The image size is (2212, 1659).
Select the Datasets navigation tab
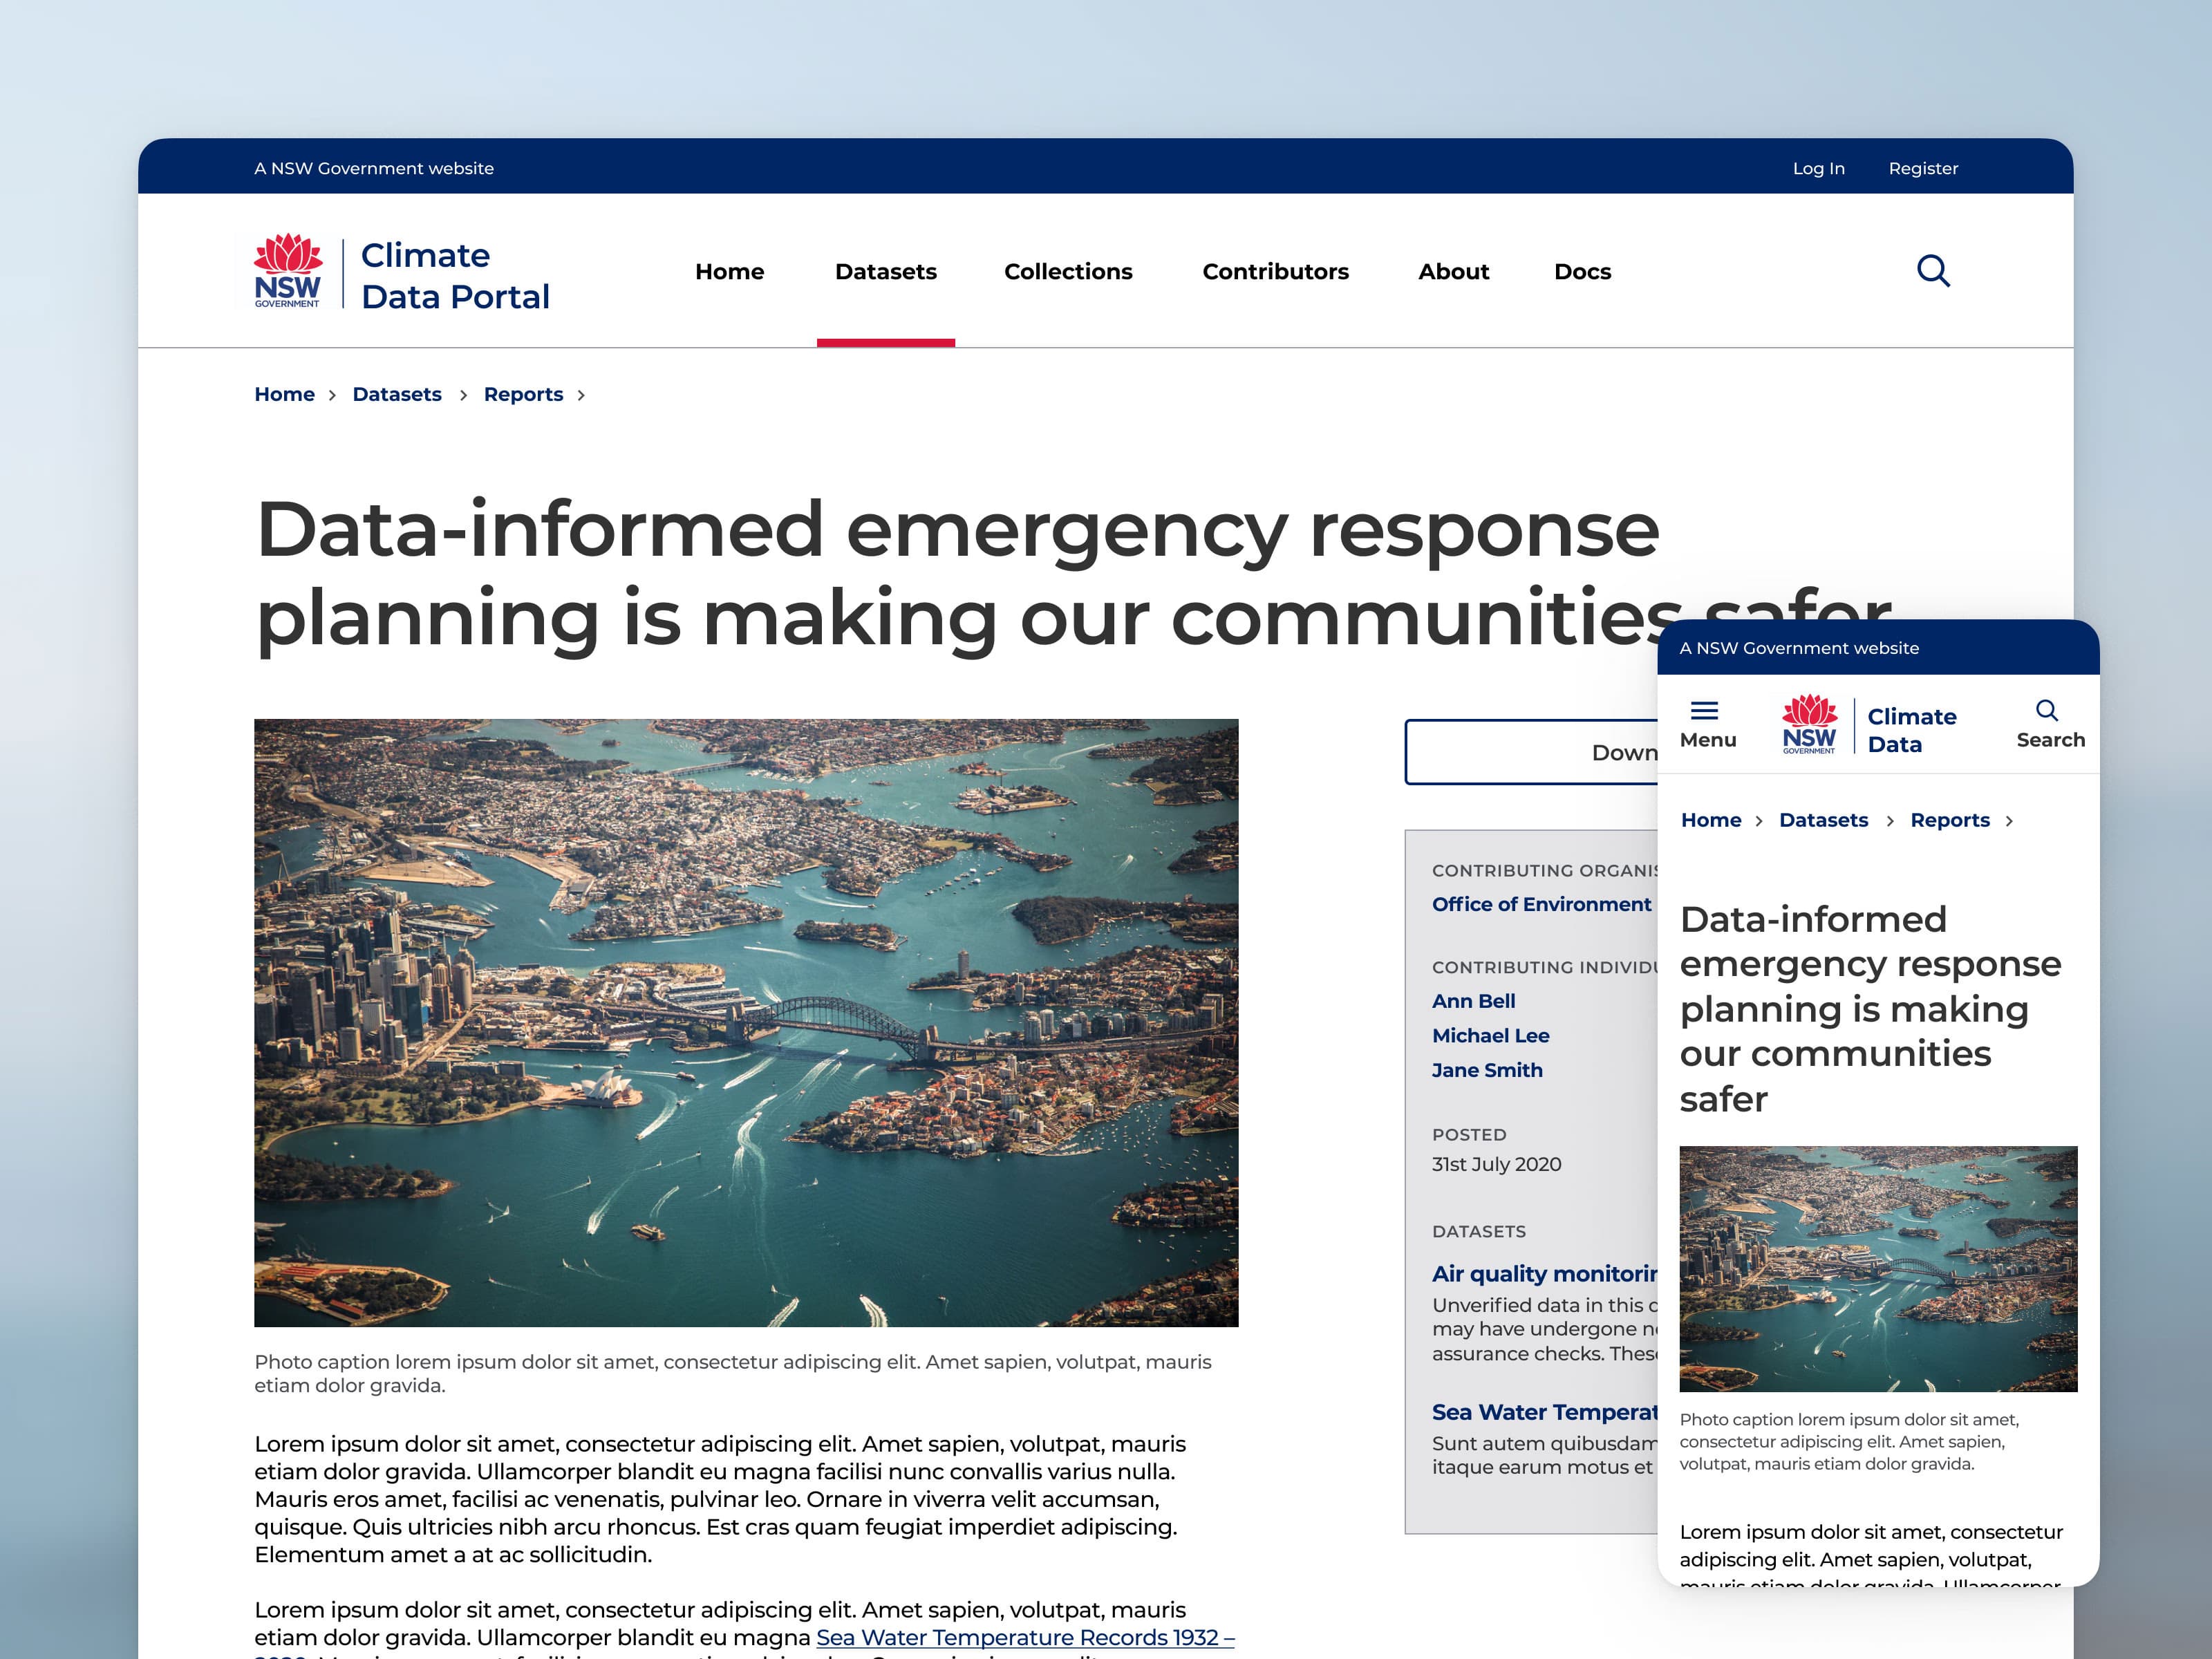[x=885, y=271]
